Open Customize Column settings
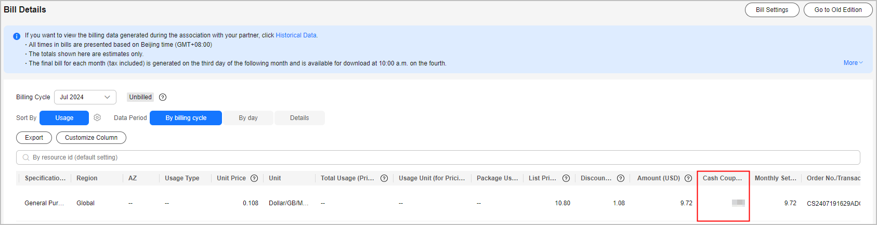 point(91,138)
